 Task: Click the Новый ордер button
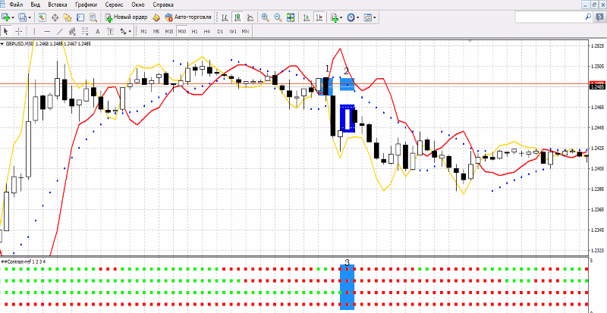pyautogui.click(x=126, y=17)
